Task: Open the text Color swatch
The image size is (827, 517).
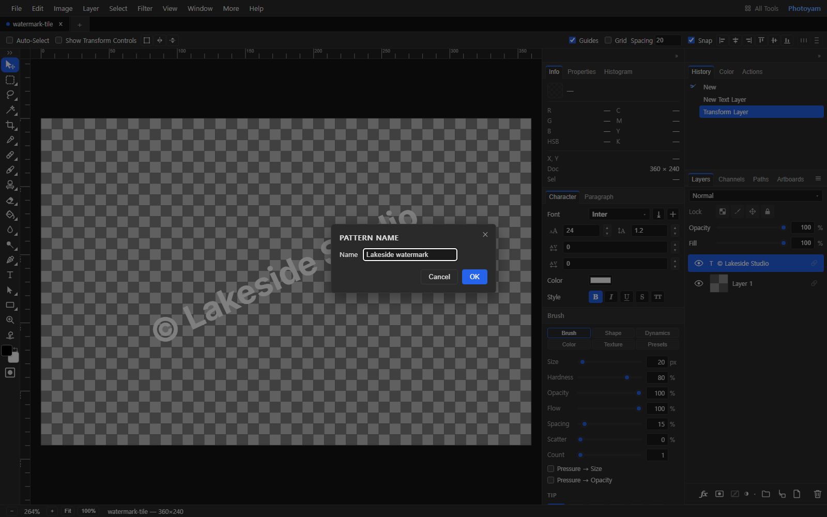Action: [601, 281]
